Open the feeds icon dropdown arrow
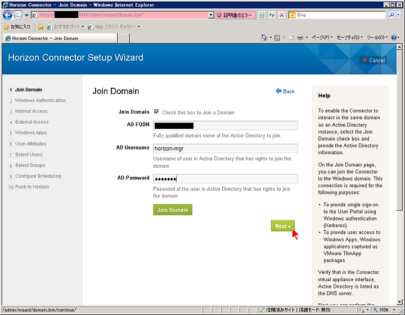405x315 pixels. [284, 38]
